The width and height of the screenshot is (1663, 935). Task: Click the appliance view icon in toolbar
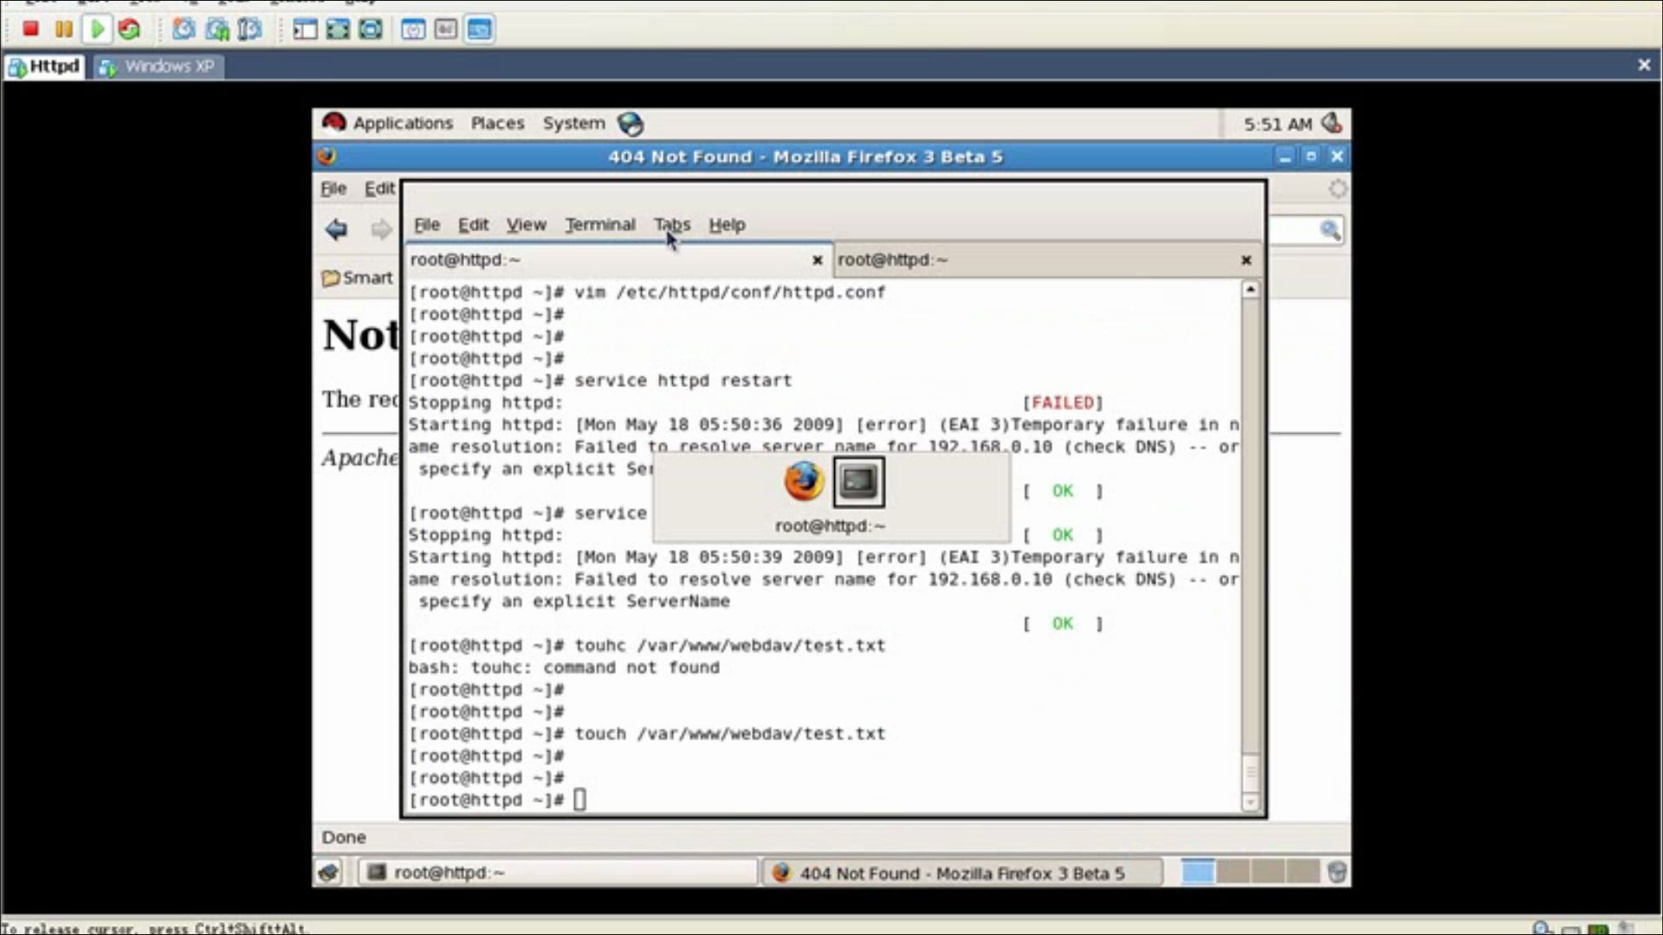[446, 29]
